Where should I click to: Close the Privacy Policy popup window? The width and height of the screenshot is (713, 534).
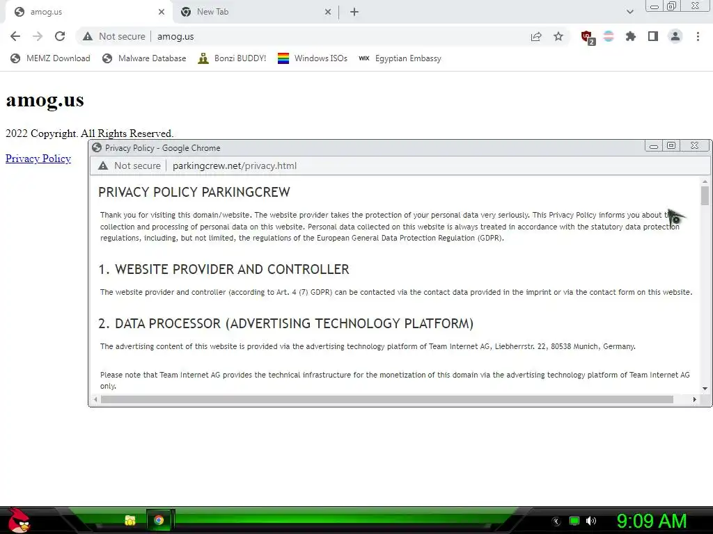[x=694, y=146]
